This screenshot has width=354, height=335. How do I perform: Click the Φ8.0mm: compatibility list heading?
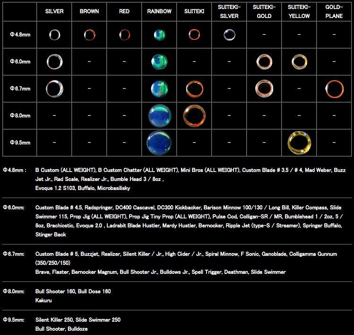point(14,291)
